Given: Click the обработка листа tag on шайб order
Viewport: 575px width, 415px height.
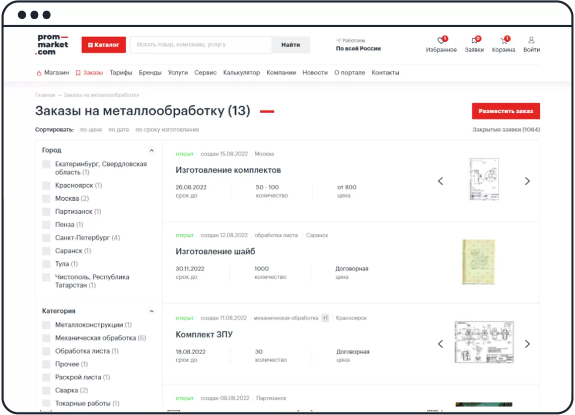Looking at the screenshot, I should [x=276, y=235].
